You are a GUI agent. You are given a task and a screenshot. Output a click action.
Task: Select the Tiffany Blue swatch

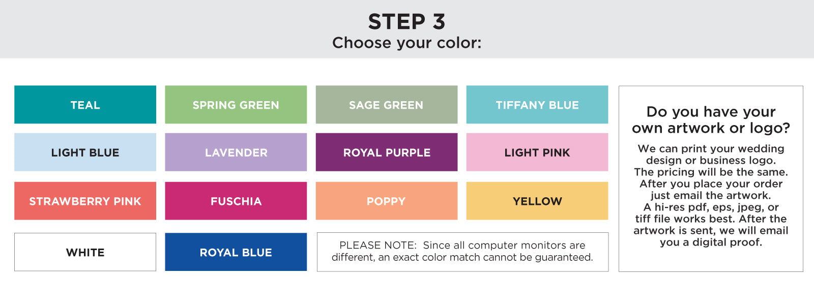[x=537, y=105]
